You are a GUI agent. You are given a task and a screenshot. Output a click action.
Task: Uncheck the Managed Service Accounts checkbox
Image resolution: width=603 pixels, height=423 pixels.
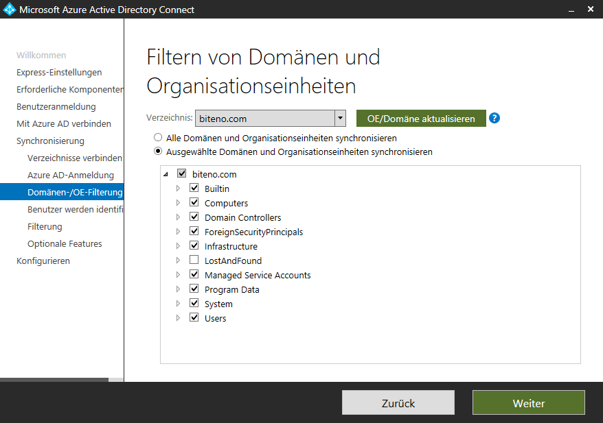(x=194, y=274)
